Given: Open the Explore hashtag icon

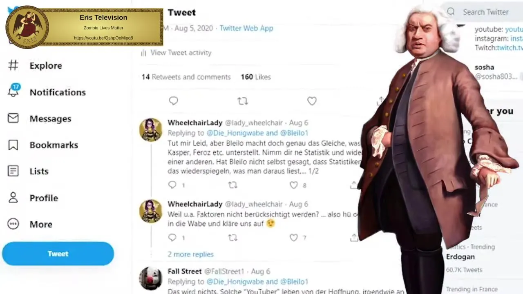Looking at the screenshot, I should [x=13, y=65].
